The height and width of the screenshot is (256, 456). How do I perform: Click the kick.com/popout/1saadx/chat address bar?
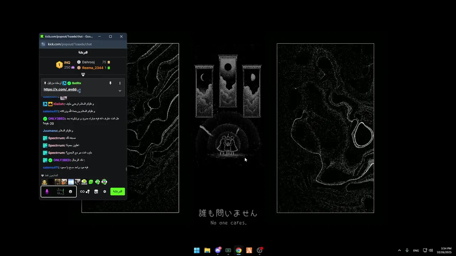70,44
